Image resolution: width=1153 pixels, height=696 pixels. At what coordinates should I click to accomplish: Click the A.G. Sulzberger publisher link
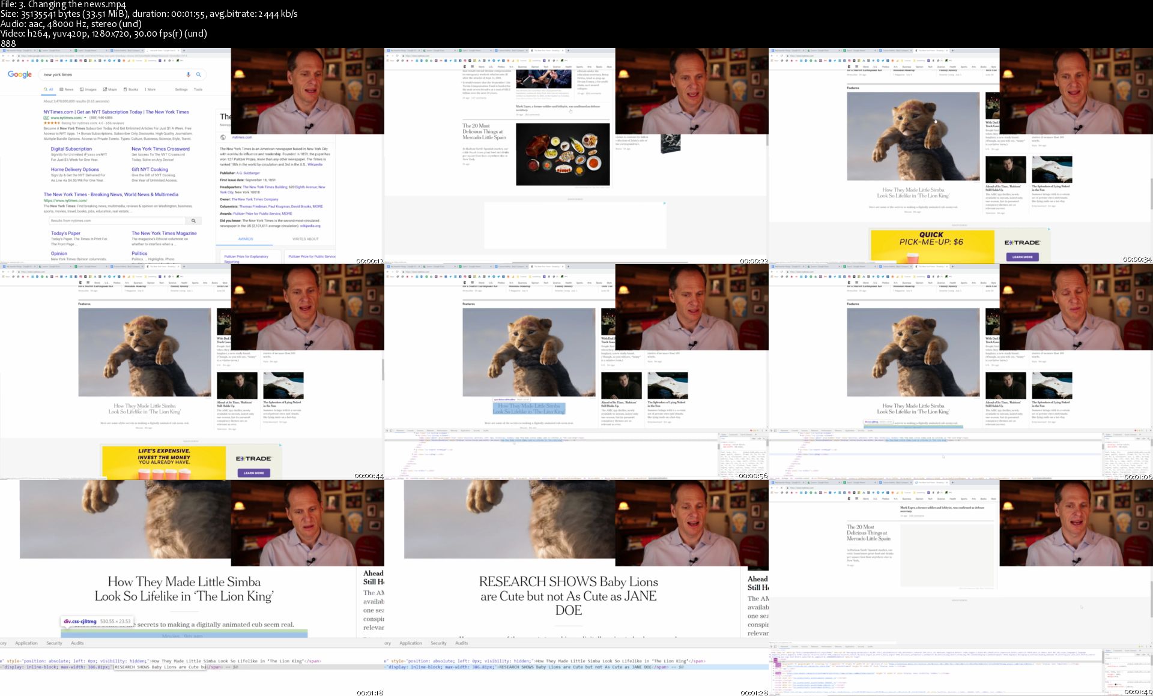248,173
